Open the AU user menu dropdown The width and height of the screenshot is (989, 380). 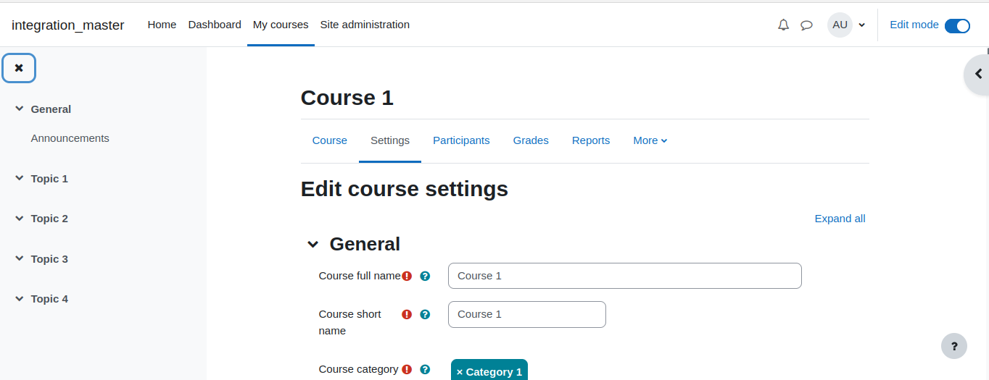point(847,25)
